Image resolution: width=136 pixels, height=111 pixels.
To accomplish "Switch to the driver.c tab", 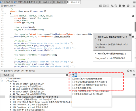I will 59,2.
